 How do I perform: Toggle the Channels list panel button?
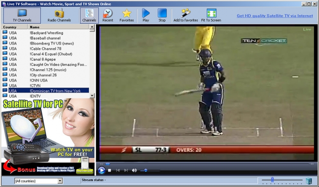pyautogui.click(x=89, y=15)
